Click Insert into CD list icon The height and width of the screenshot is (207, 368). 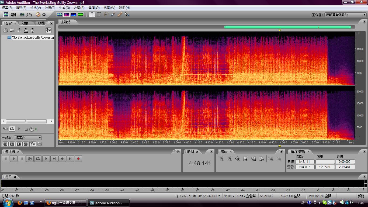(33, 30)
